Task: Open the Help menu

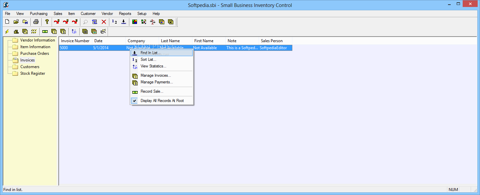Action: click(x=156, y=14)
